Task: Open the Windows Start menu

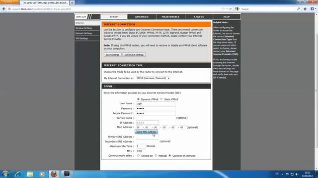Action: pyautogui.click(x=5, y=174)
